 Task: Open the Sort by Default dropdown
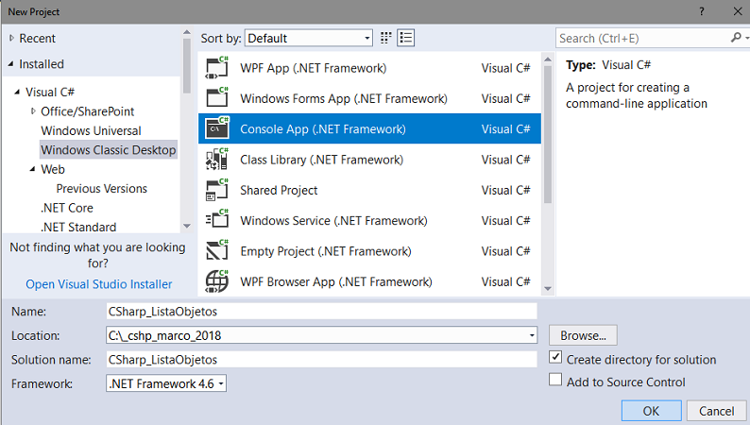309,38
